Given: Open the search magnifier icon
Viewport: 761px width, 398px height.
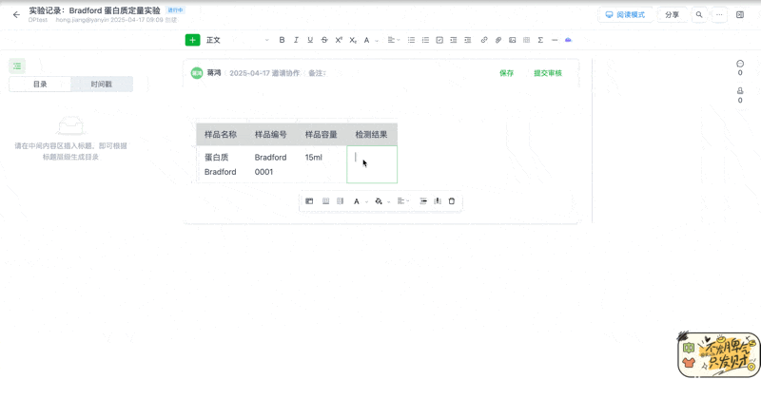Looking at the screenshot, I should (x=699, y=15).
